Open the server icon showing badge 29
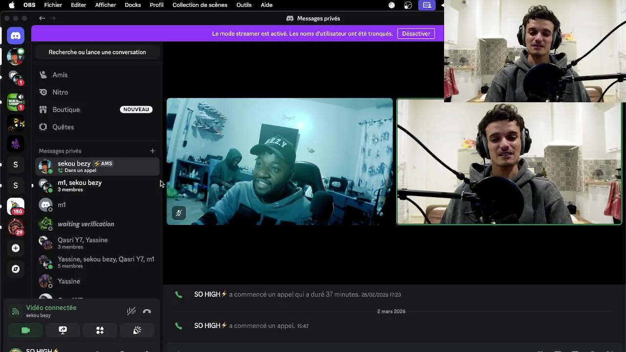 click(16, 227)
